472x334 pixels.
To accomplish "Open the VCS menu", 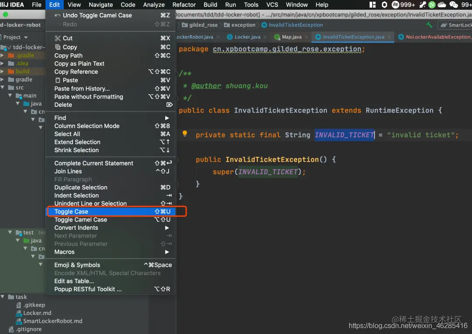I will coord(272,4).
